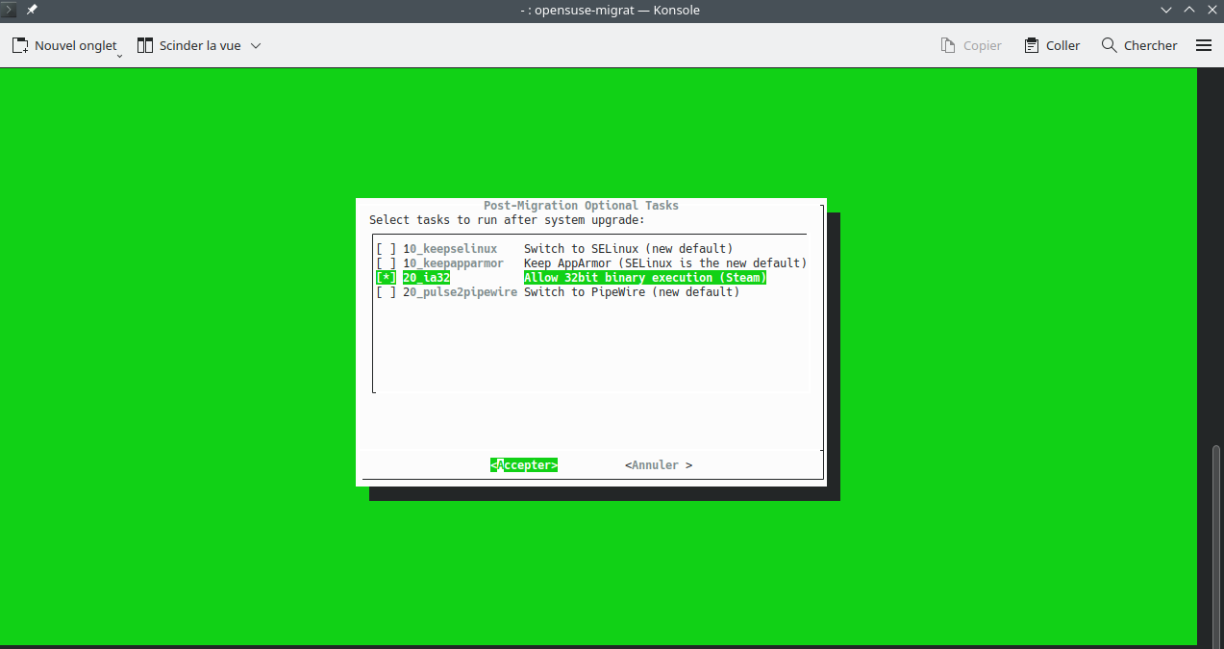Click the pin icon in title bar
Viewport: 1224px width, 649px height.
32,10
